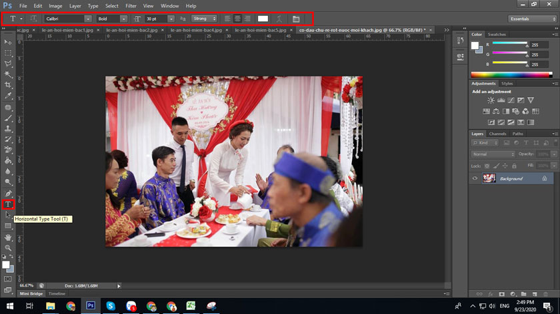This screenshot has width=560, height=314.
Task: Filter layers by type layers
Action: pyautogui.click(x=526, y=142)
